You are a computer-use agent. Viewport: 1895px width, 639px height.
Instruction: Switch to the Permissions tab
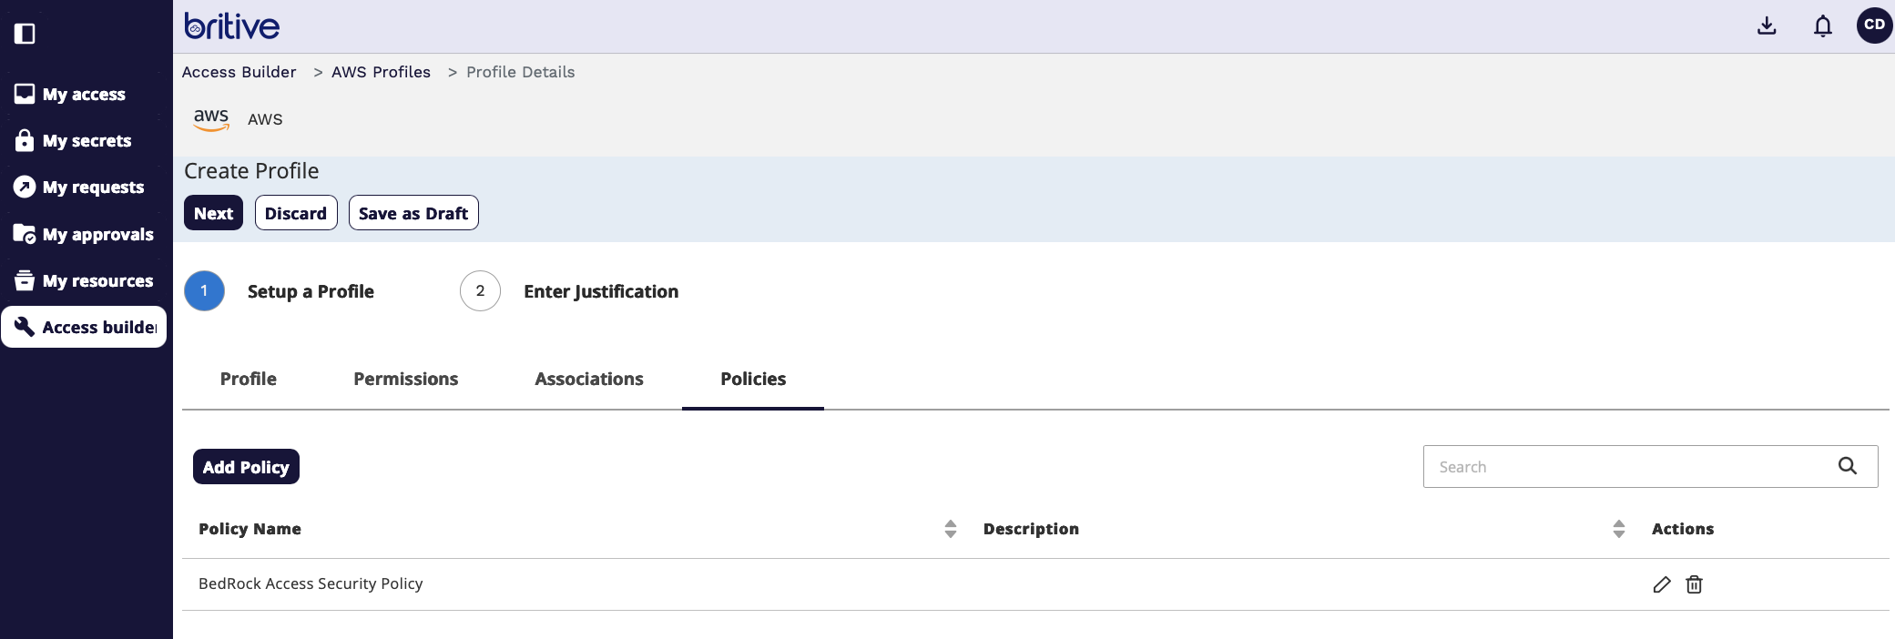405,379
